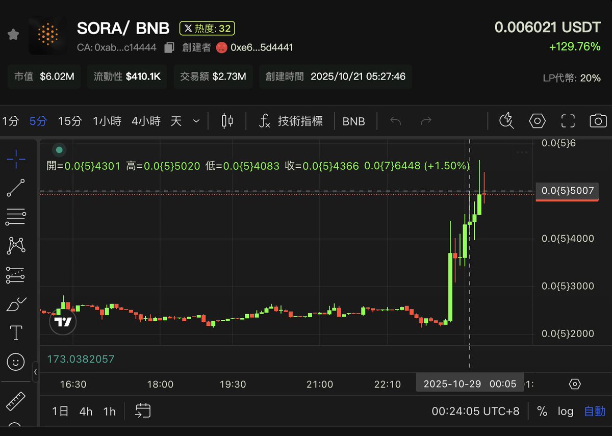The width and height of the screenshot is (612, 436).
Task: Set date range to 4h
Action: click(x=86, y=411)
